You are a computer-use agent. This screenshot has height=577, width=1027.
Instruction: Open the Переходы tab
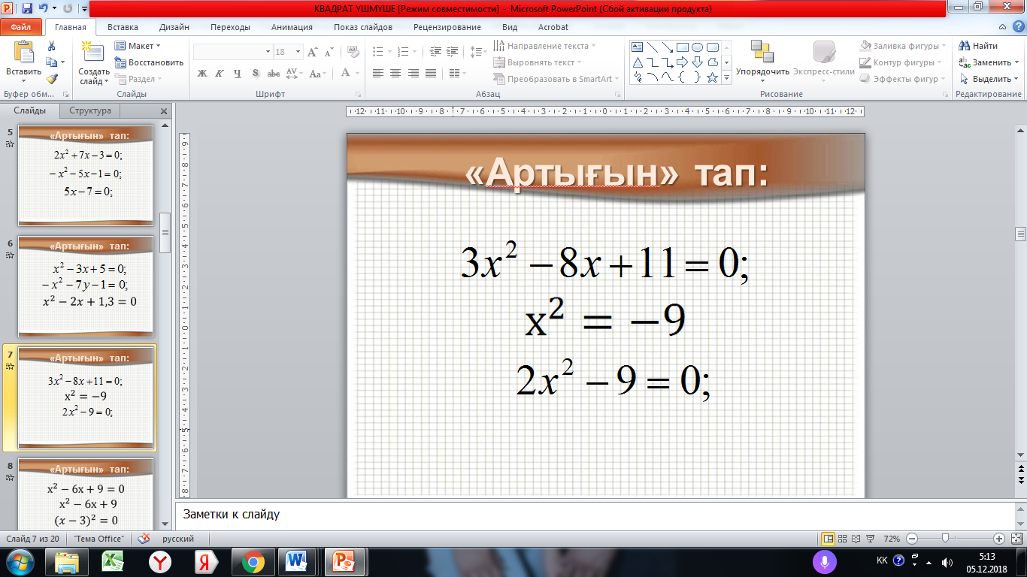point(231,27)
